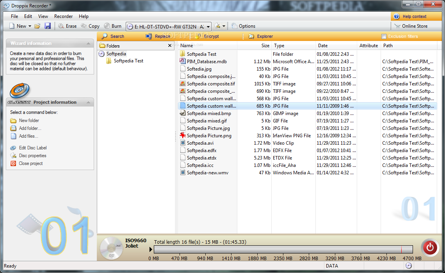Open the View menu
Viewport: 445px width, 273px height.
(43, 16)
